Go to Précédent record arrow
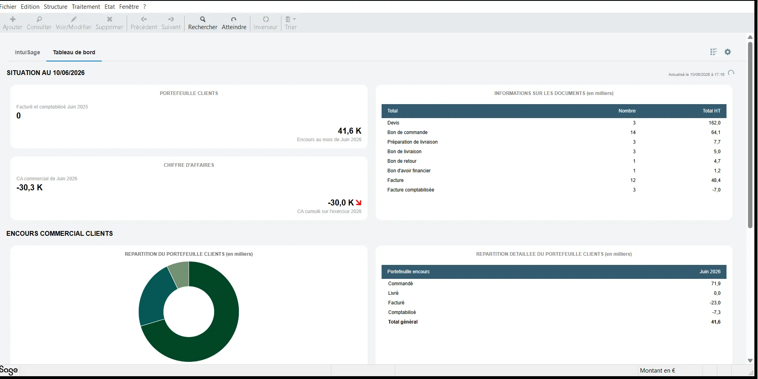758x379 pixels. [144, 19]
